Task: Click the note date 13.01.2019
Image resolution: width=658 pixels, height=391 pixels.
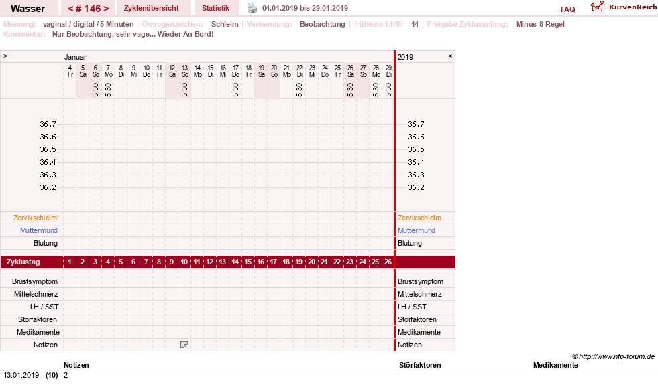Action: coord(21,375)
